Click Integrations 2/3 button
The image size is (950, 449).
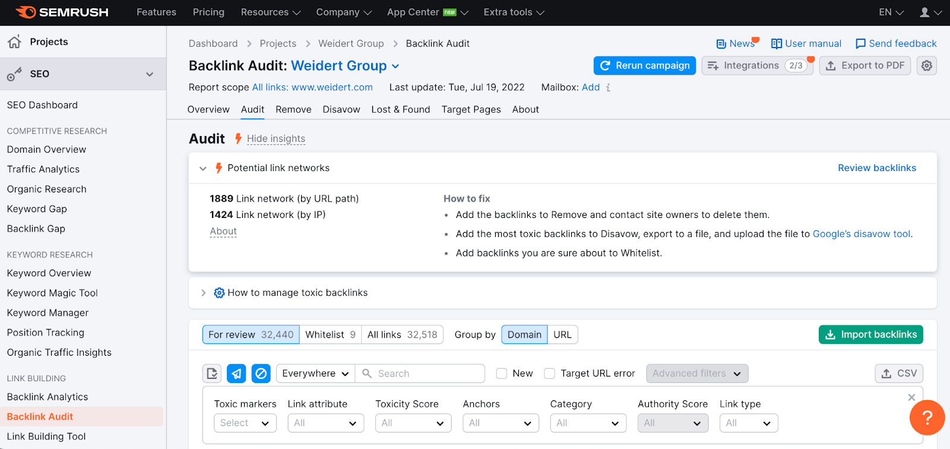(x=757, y=65)
